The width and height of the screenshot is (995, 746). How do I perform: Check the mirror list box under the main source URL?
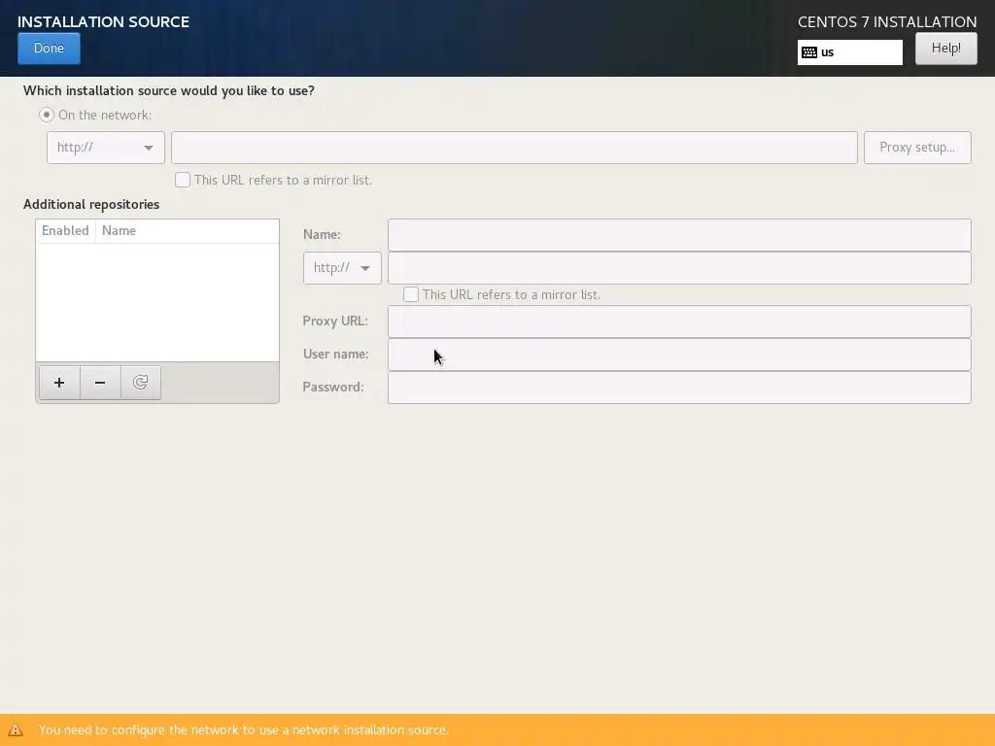(182, 180)
